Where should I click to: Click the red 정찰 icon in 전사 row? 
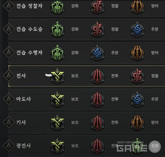point(137,76)
